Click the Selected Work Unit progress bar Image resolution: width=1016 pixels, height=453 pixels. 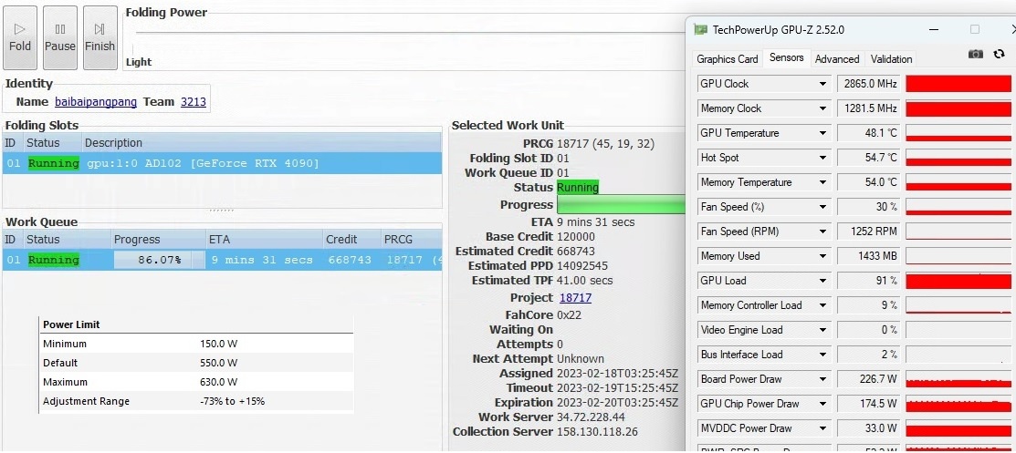coord(621,205)
